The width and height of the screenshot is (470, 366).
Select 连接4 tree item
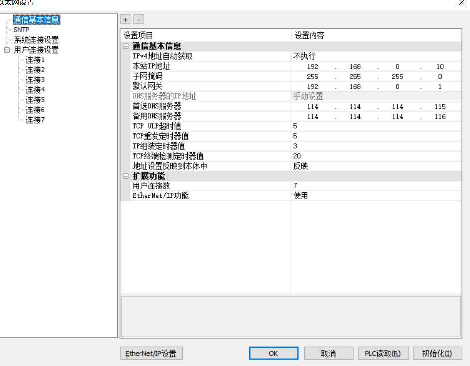(x=35, y=90)
